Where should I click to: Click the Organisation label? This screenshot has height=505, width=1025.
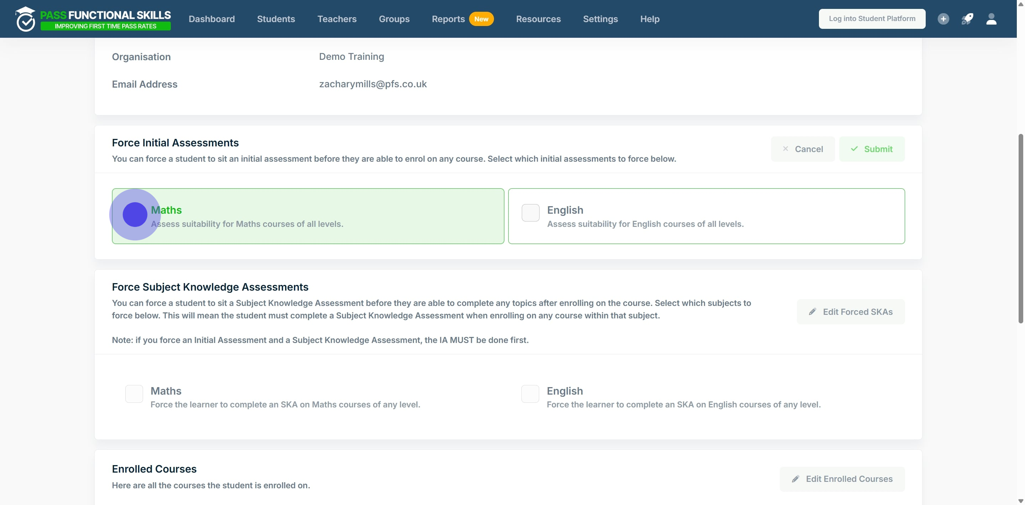[x=141, y=57]
